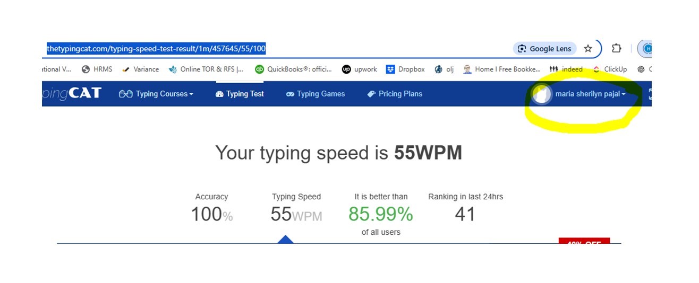Click the glasses icon beside Typing Courses
This screenshot has height=283, width=699.
[x=125, y=94]
